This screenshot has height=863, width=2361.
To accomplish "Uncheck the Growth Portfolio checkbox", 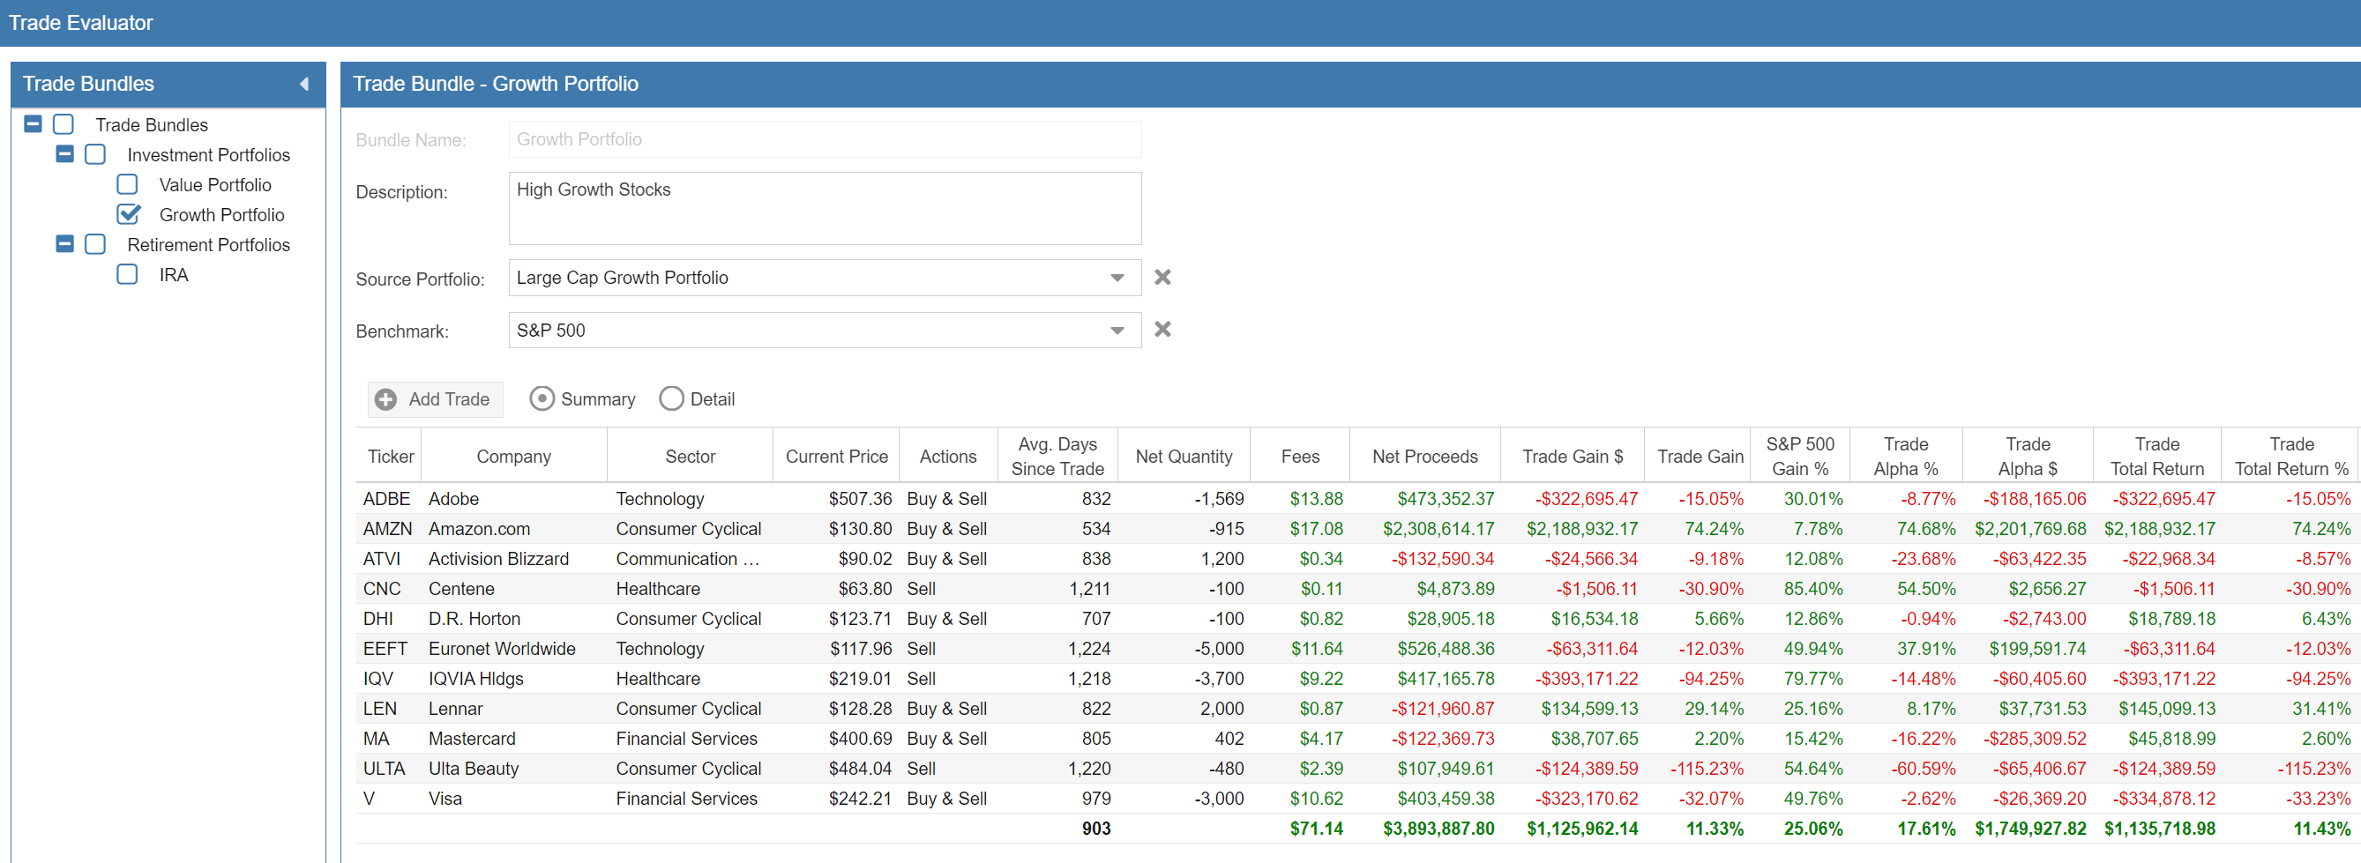I will pos(128,214).
